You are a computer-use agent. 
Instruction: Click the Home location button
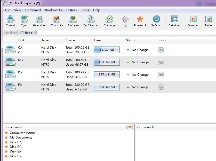[27, 33]
